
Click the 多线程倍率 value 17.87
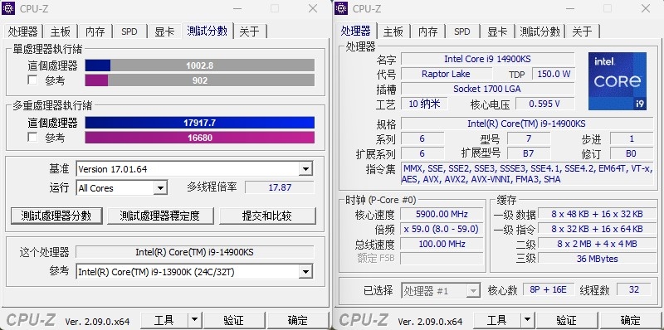[x=280, y=187]
